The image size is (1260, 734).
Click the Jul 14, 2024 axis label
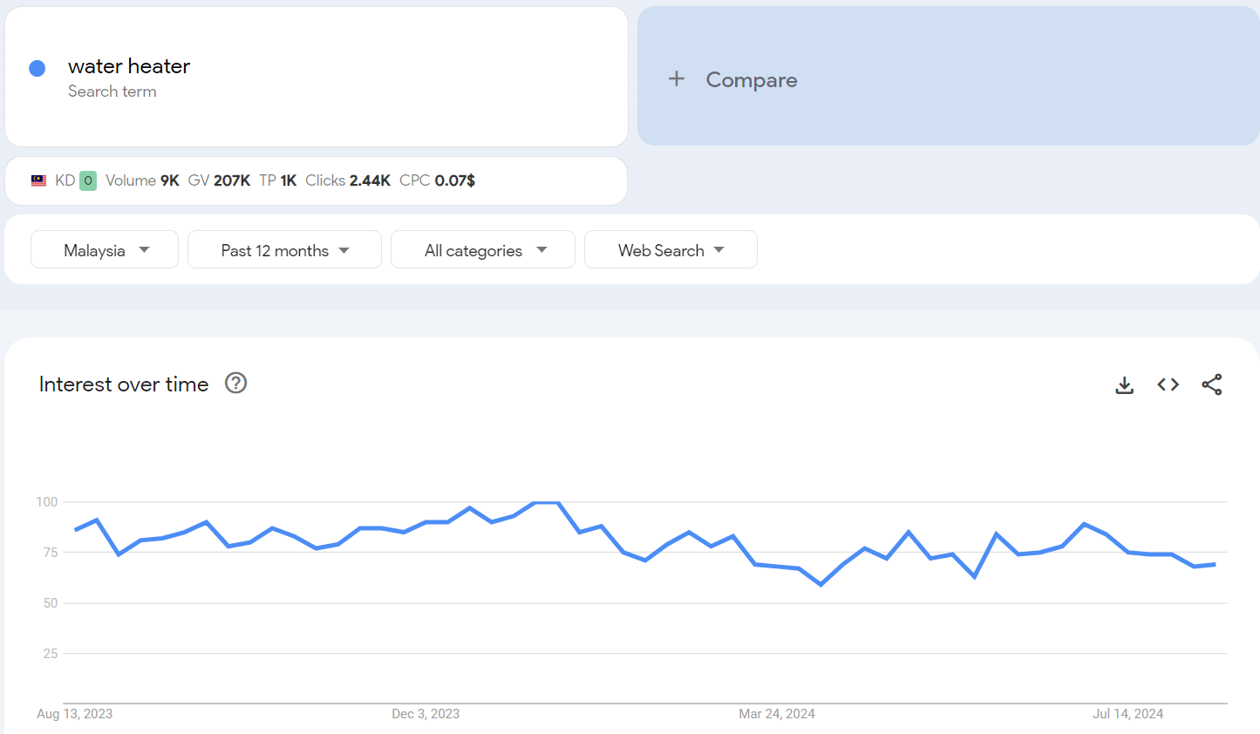pyautogui.click(x=1127, y=713)
